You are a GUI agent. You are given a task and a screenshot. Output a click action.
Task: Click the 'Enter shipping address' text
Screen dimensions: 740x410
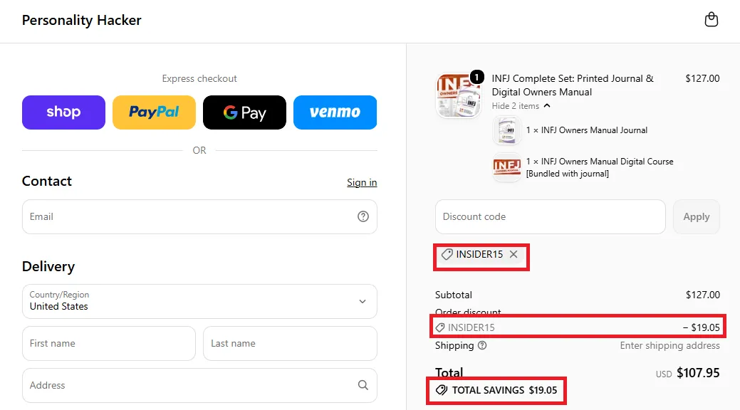click(669, 346)
